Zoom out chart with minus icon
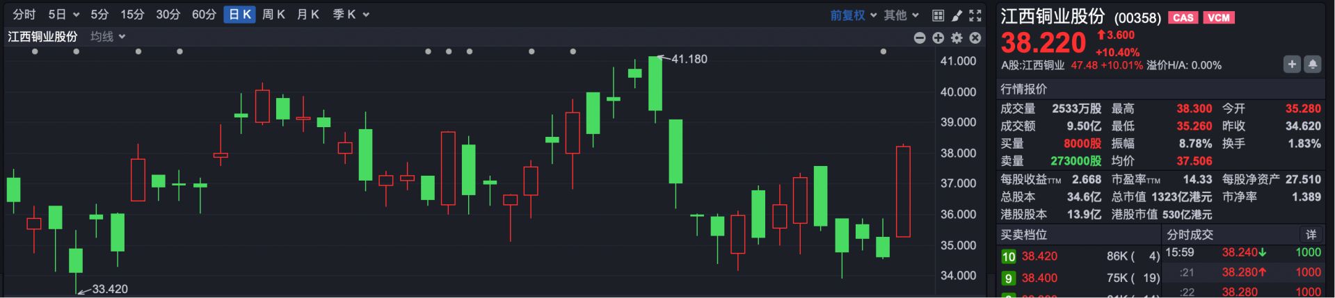1335x298 pixels. click(920, 38)
